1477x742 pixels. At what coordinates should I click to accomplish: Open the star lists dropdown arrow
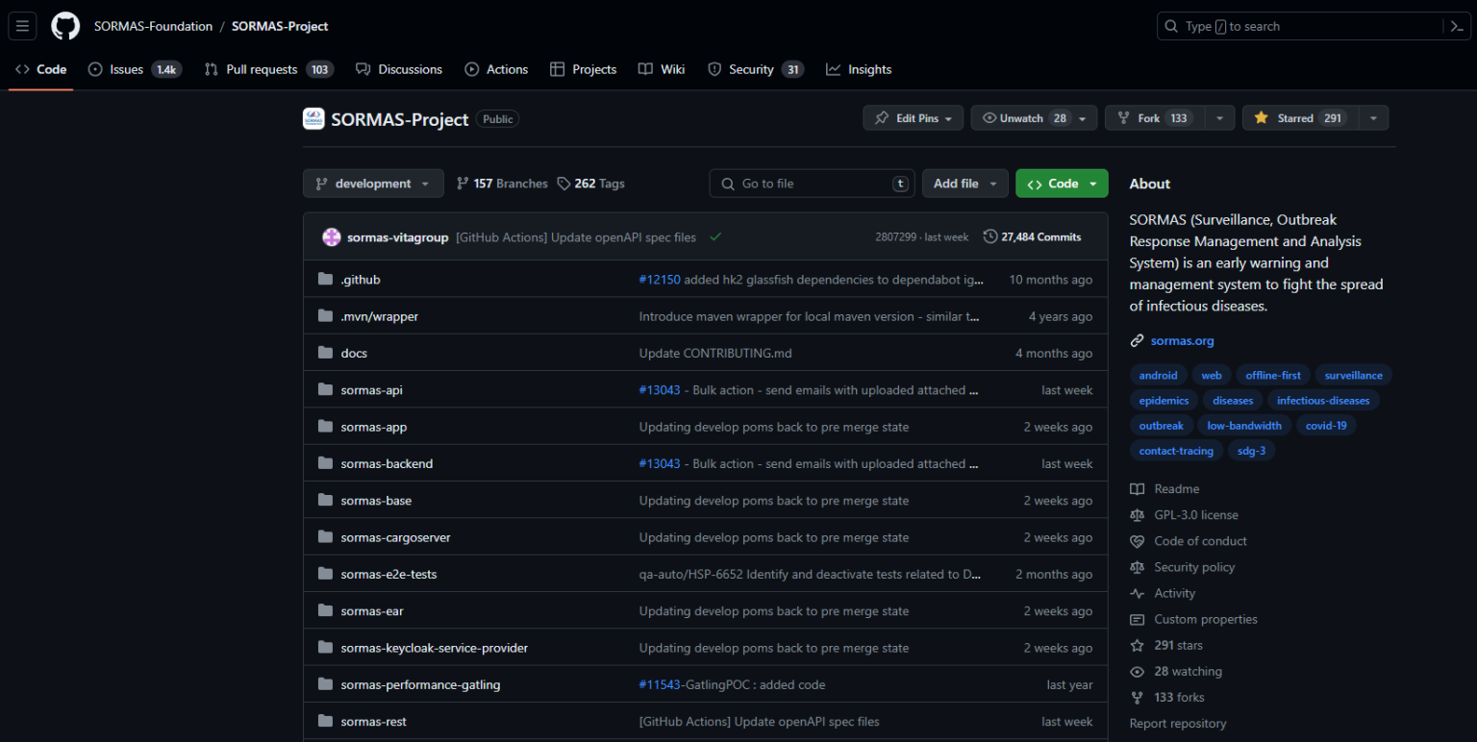coord(1372,118)
